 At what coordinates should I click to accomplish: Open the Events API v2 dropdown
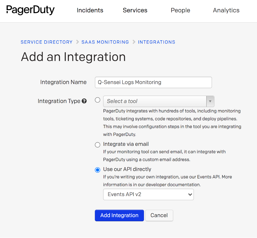(149, 194)
